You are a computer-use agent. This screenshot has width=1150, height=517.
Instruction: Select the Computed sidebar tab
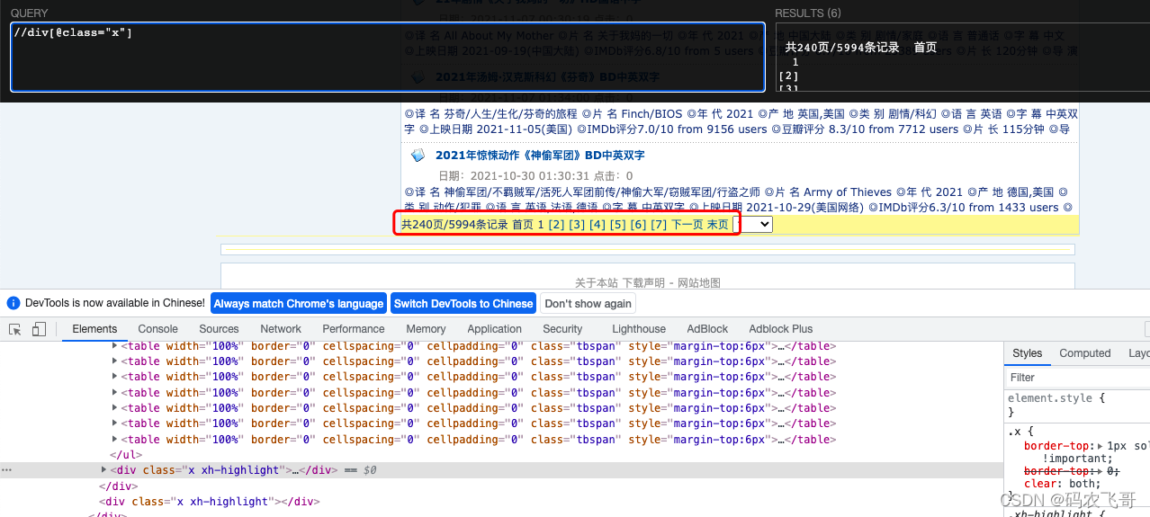point(1084,353)
